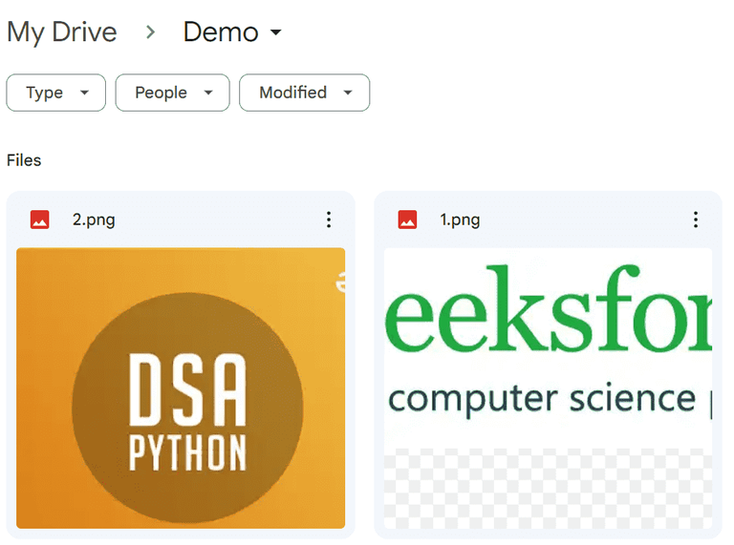Open the three-dot menu for 2.png
This screenshot has width=734, height=545.
click(x=329, y=220)
